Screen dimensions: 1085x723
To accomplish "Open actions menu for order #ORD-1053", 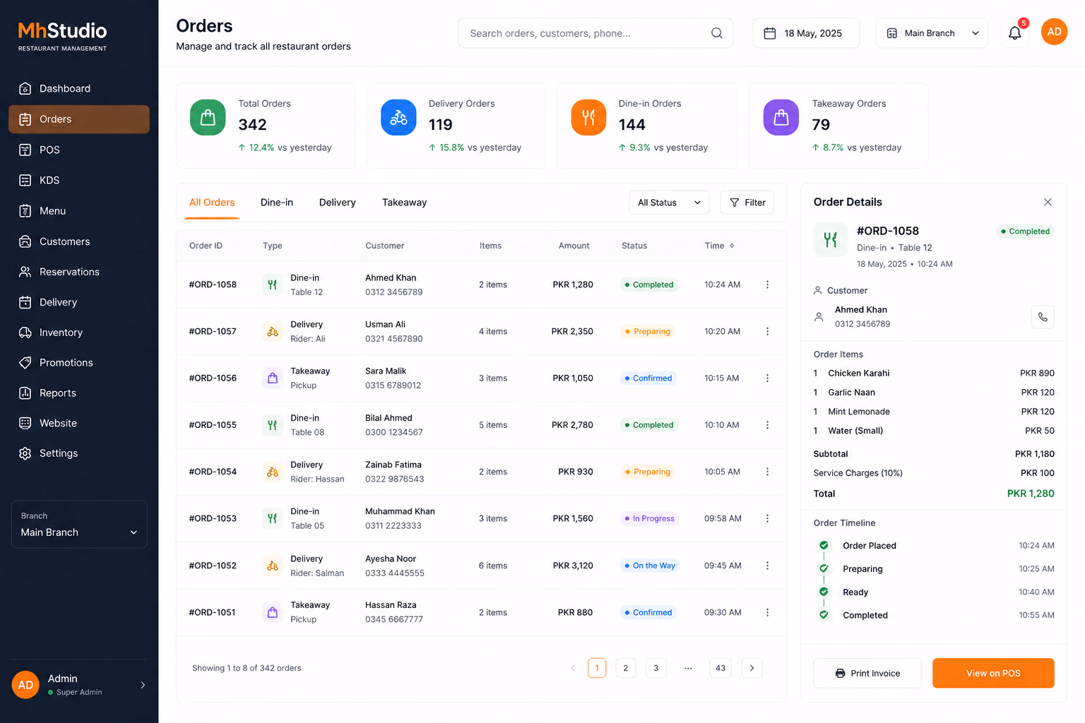I will pyautogui.click(x=767, y=518).
